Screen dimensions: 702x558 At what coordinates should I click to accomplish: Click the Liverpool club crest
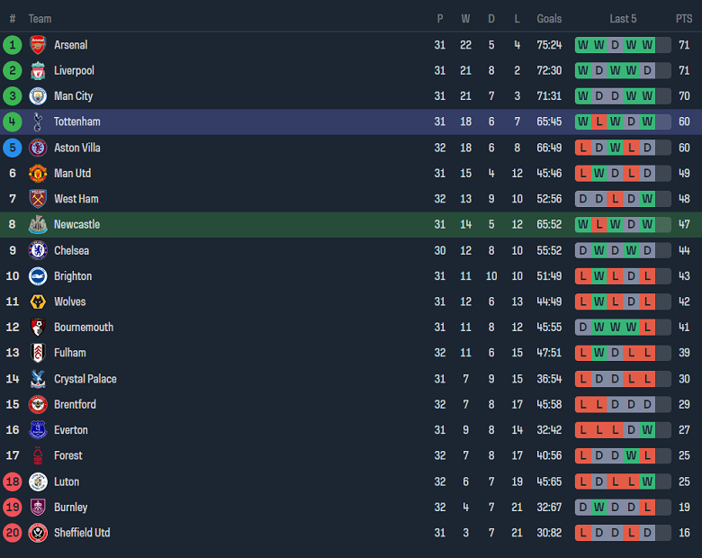pos(38,70)
